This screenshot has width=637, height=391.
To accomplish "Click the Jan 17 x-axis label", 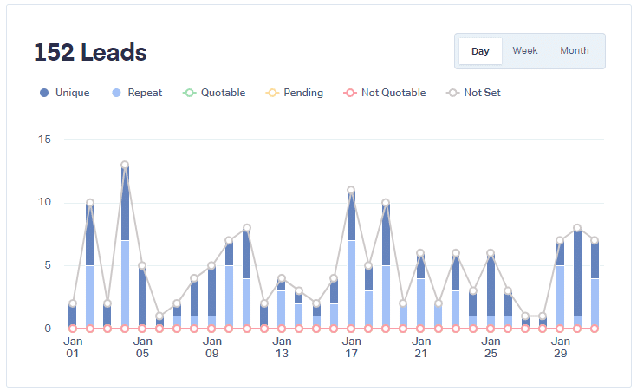I will (351, 347).
